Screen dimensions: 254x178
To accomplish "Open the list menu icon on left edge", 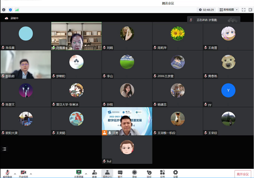I will (4, 149).
